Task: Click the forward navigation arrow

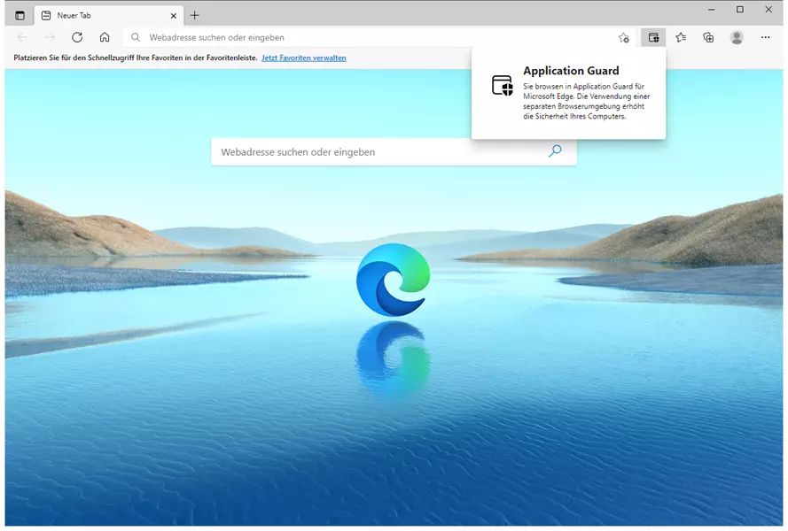Action: coord(50,37)
